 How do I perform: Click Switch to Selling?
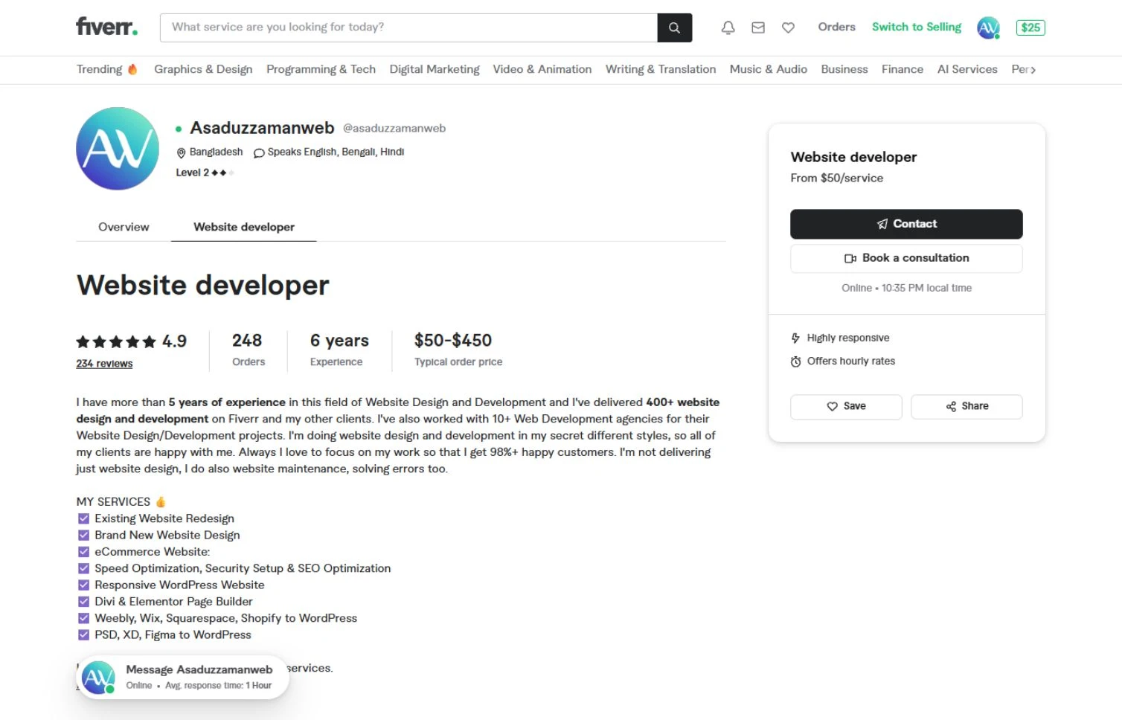tap(917, 27)
